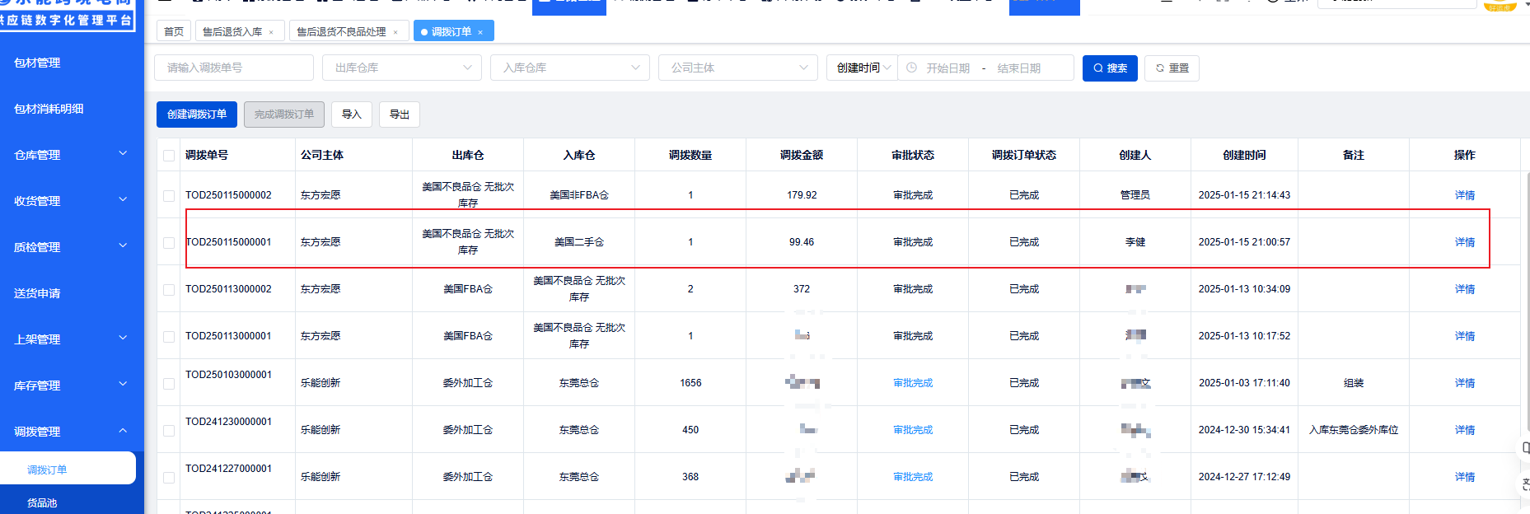1530x514 pixels.
Task: Switch to the 首页 tab
Action: tap(174, 32)
